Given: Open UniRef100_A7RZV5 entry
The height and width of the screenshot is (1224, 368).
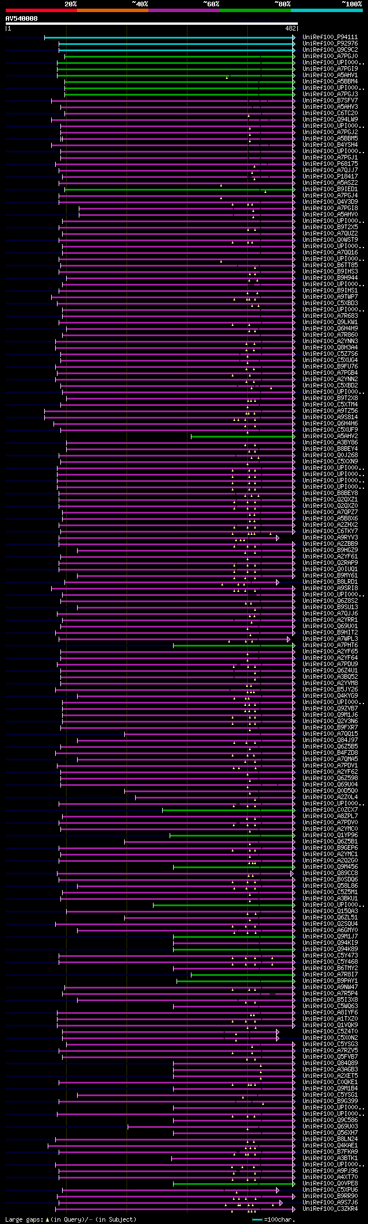Looking at the screenshot, I should pyautogui.click(x=330, y=1051).
